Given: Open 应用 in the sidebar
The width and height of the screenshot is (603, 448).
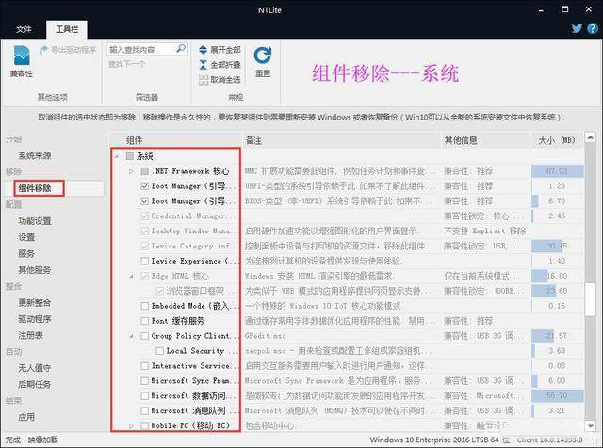Looking at the screenshot, I should click(26, 417).
